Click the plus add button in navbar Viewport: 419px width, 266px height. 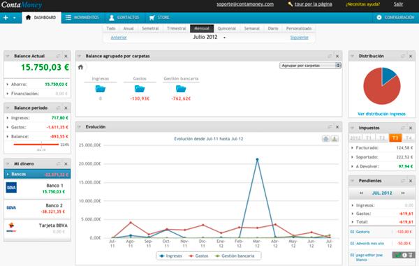coord(6,17)
